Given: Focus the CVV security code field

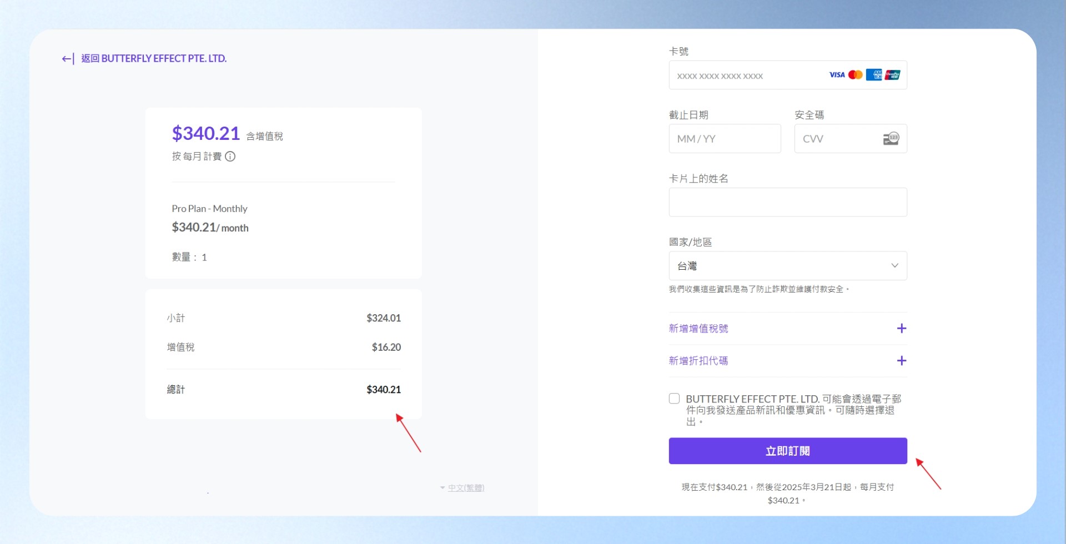Looking at the screenshot, I should (x=851, y=139).
